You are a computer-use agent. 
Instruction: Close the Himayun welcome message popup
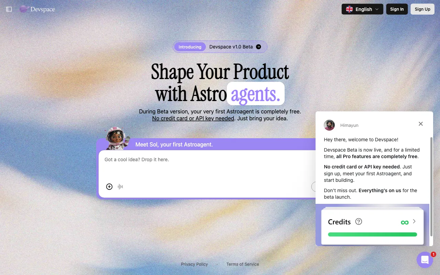coord(421,124)
